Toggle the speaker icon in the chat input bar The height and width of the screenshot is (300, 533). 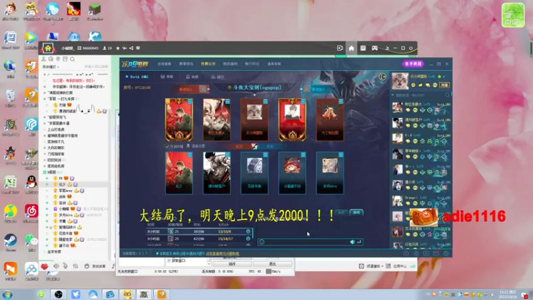pyautogui.click(x=352, y=242)
